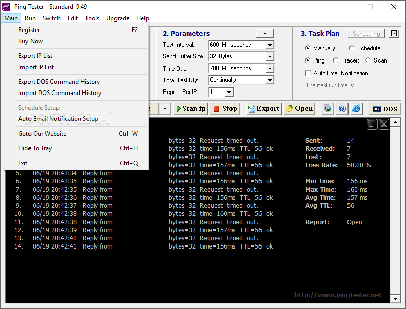The image size is (406, 309).
Task: Click result row 14 timestamp 20:42:41
Action: (x=64, y=246)
